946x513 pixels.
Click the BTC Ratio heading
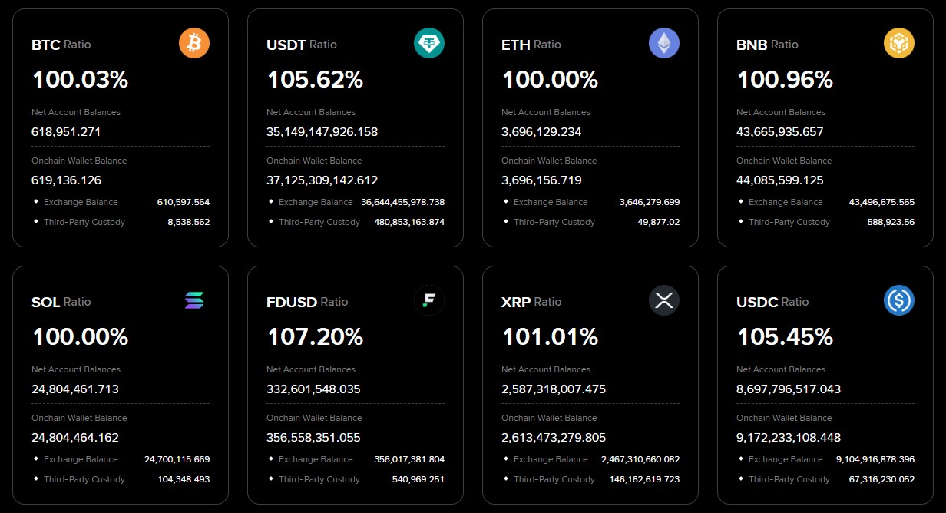61,45
